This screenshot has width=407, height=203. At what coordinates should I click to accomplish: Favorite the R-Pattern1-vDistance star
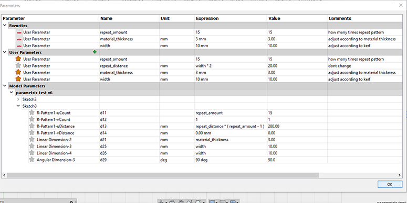click(32, 133)
